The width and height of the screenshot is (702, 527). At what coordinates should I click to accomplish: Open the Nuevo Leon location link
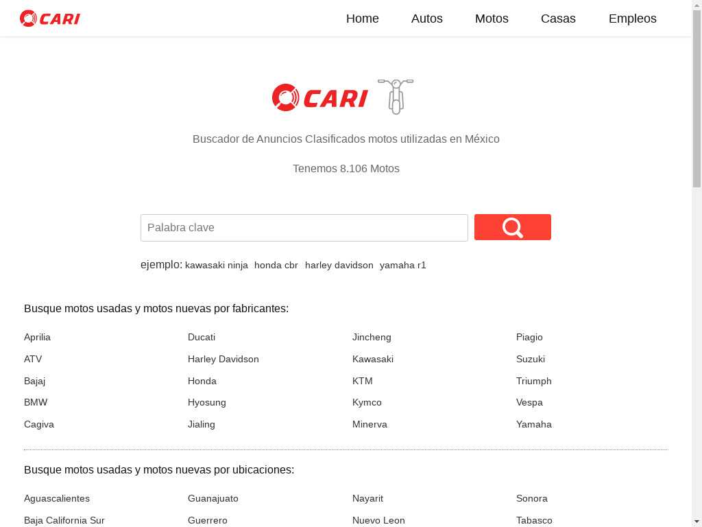pyautogui.click(x=378, y=520)
